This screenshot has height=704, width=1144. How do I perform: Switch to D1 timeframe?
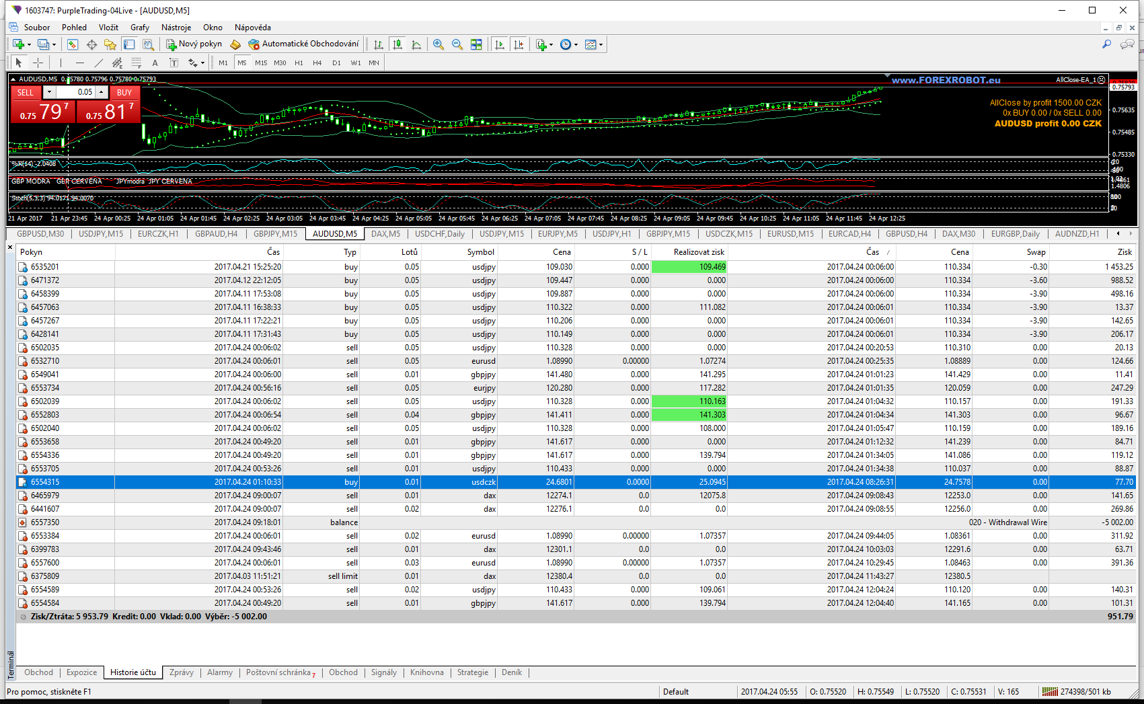336,63
